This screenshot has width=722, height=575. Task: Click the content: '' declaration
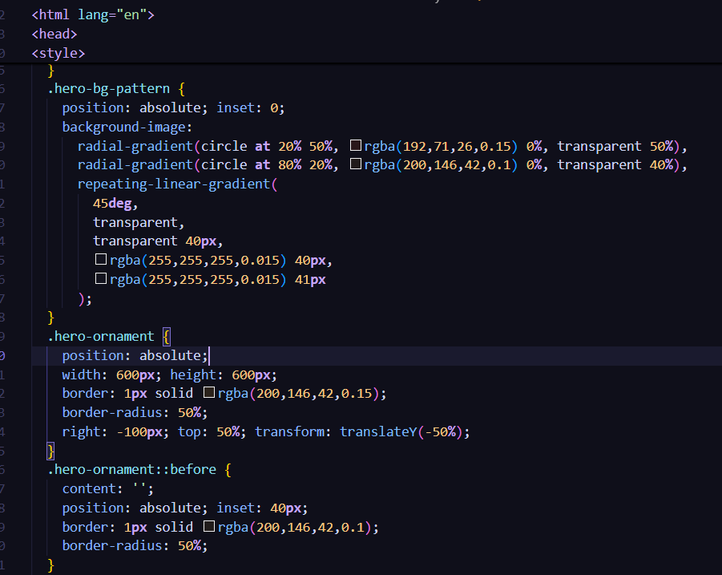(x=107, y=489)
